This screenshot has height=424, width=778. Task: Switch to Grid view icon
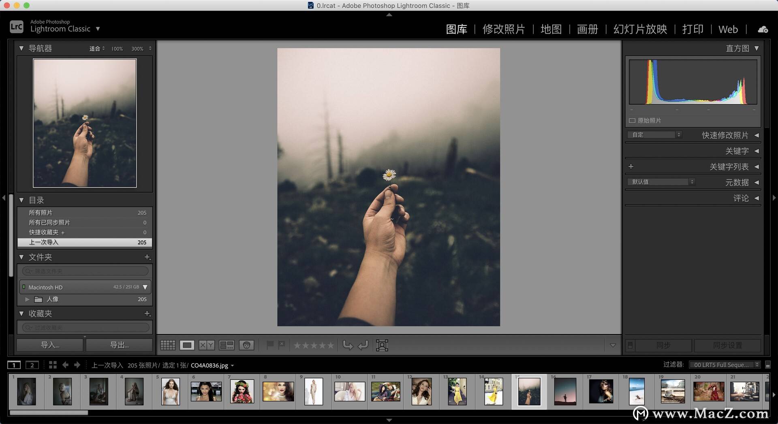(x=168, y=345)
